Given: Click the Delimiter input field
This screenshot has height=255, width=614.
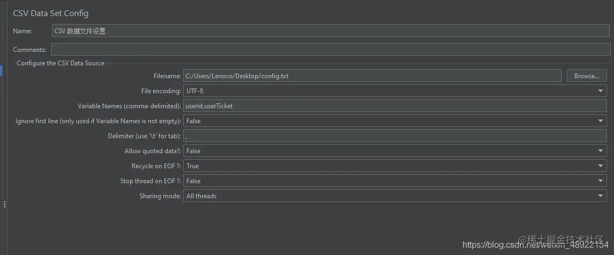Looking at the screenshot, I should tap(395, 136).
